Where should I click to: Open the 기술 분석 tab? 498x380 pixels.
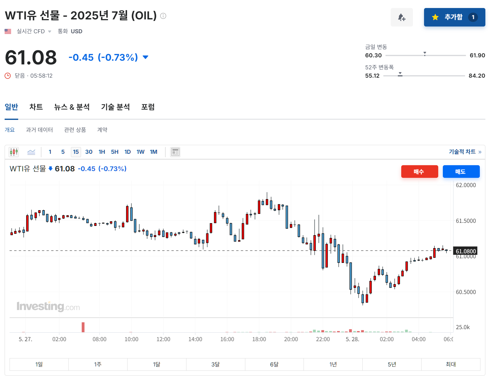click(x=115, y=107)
